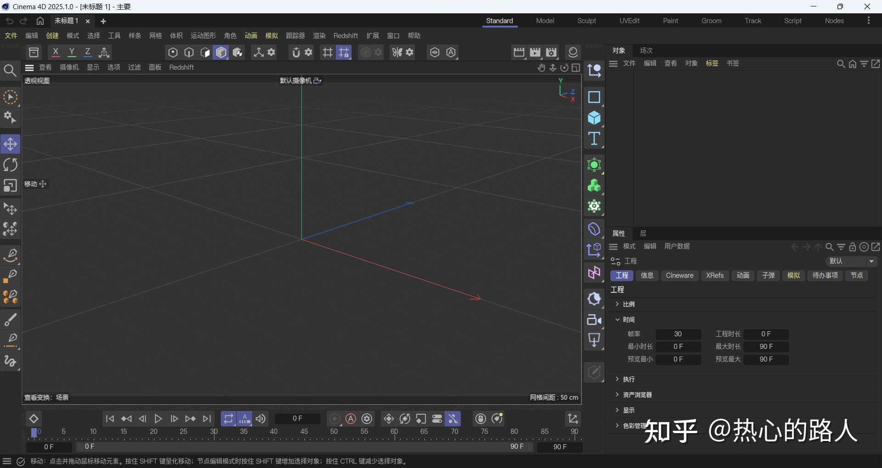Select the Rotate tool
882x468 pixels.
(10, 164)
